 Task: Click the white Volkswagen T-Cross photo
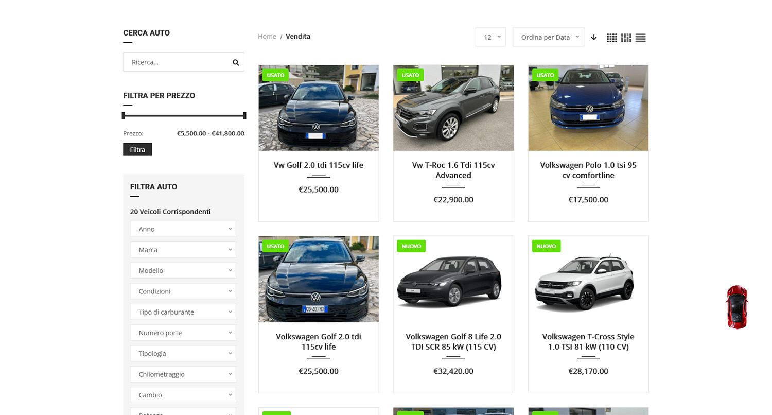tap(588, 279)
